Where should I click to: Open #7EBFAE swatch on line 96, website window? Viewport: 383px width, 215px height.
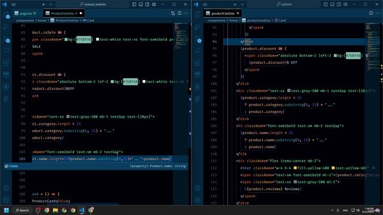point(335,56)
